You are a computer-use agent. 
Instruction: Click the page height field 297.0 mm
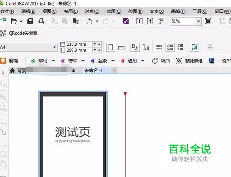pos(79,50)
